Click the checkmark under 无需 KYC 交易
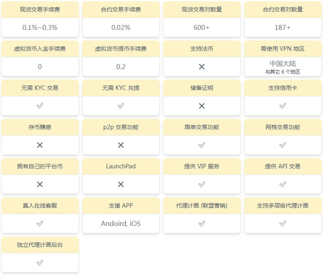This screenshot has width=323, height=275. click(40, 106)
